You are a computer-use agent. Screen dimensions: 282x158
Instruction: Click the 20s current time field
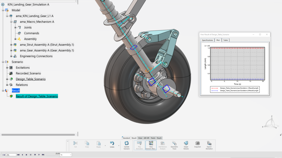11,155
